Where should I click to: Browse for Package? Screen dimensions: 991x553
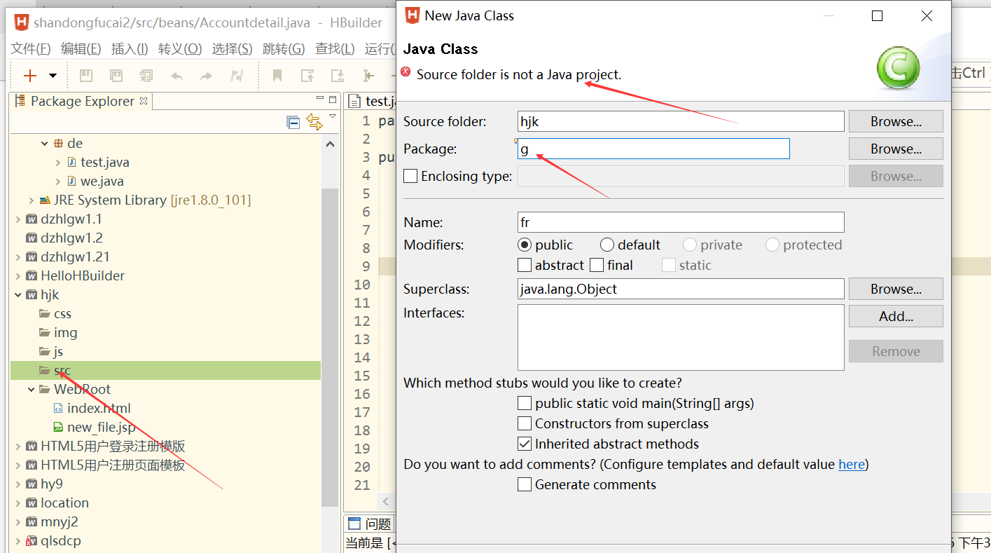pyautogui.click(x=896, y=149)
